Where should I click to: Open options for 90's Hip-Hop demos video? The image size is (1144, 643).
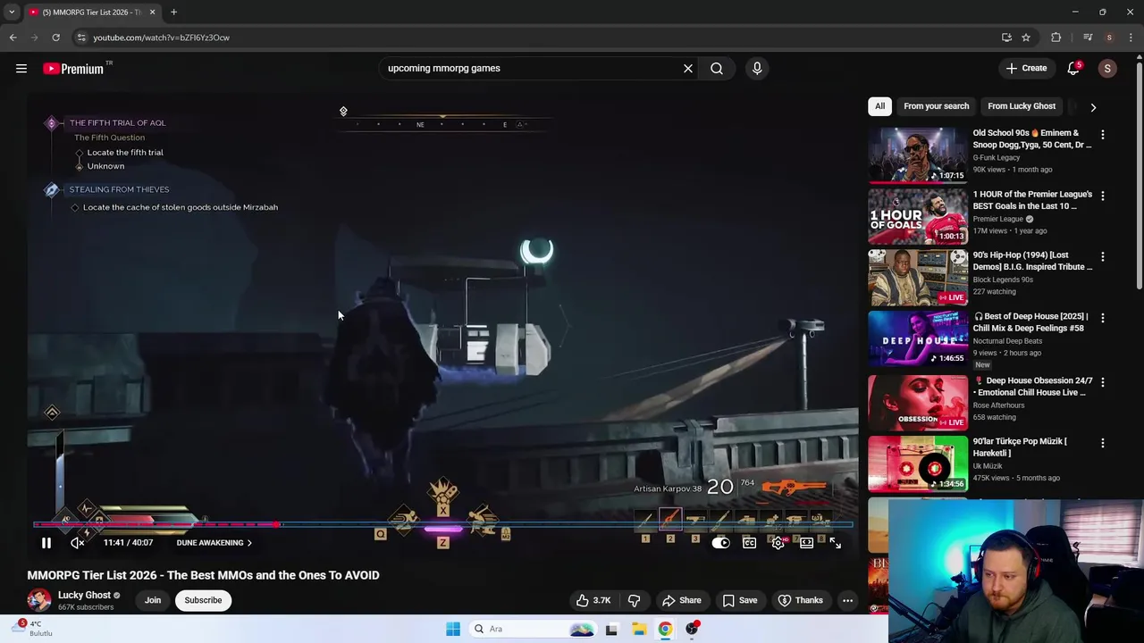click(x=1102, y=257)
